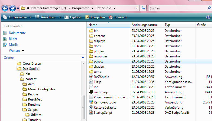Screen dimensions: 212x121
Task: Select the plugins folder icon
Action: [91, 51]
